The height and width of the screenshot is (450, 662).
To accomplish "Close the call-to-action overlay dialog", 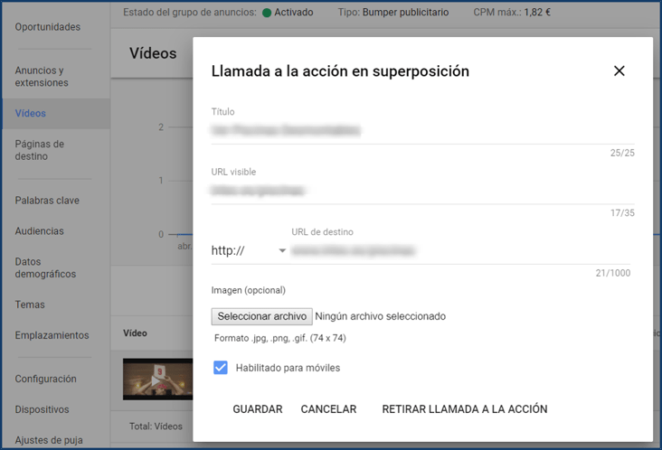I will (x=619, y=70).
